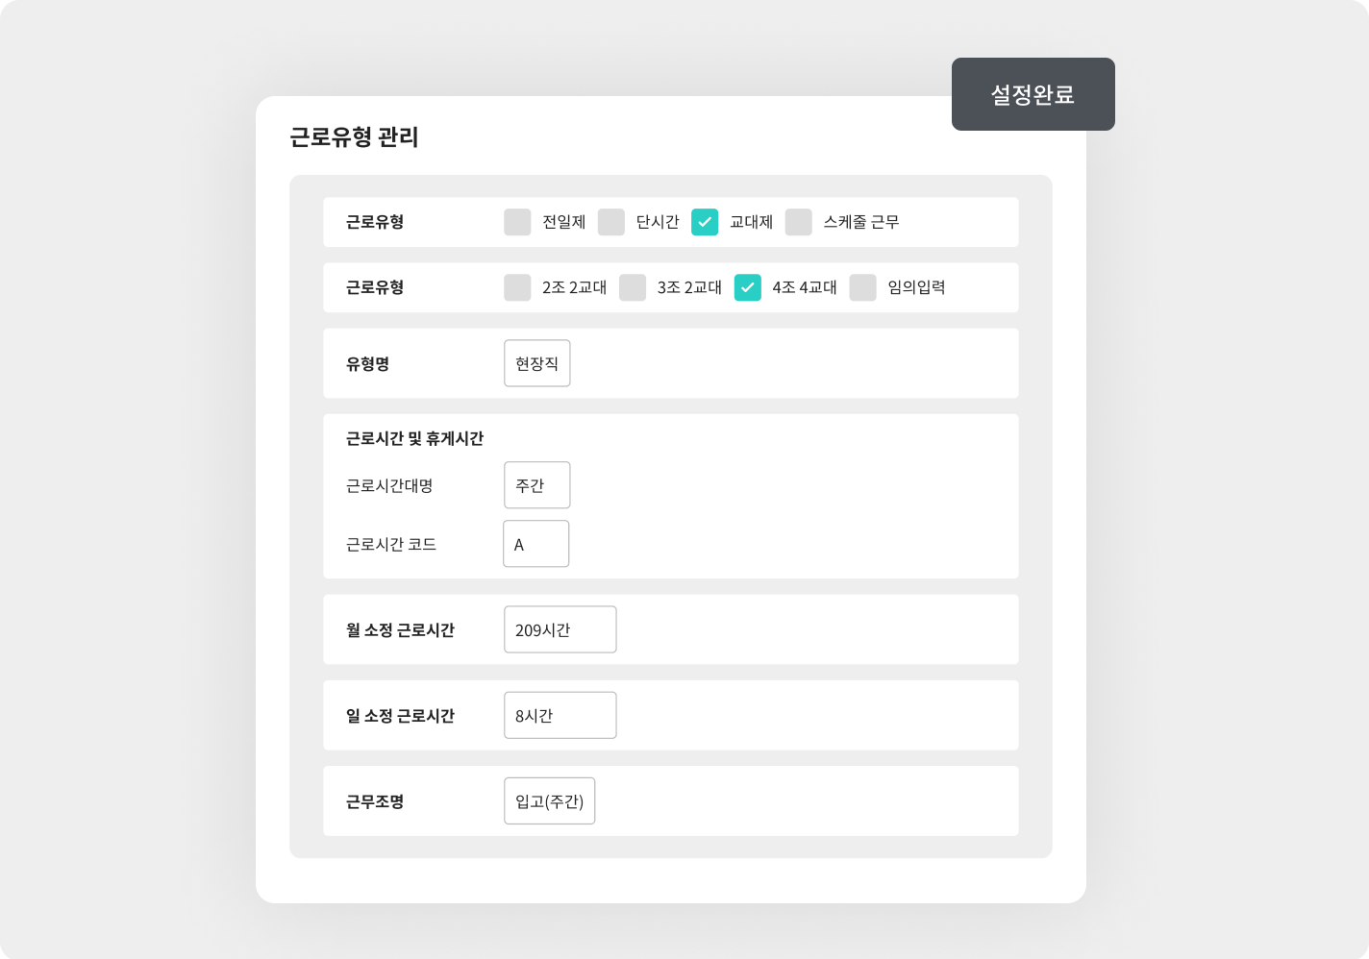Select the 3조 2교대 checkbox
Viewport: 1369px width, 959px height.
click(x=633, y=287)
